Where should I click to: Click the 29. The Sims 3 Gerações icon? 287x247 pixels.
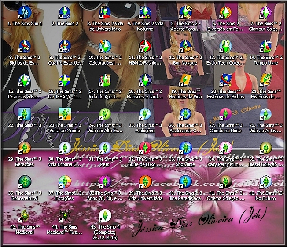coord(25,148)
